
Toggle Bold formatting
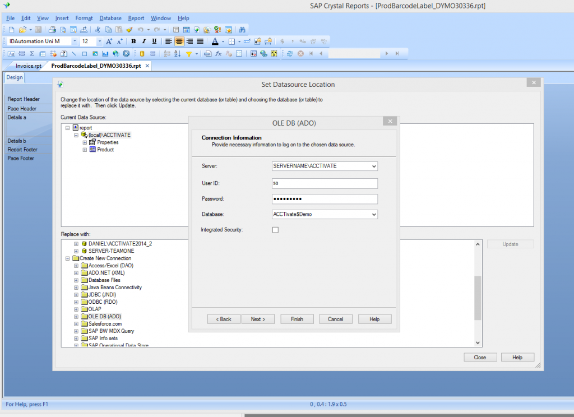click(133, 41)
